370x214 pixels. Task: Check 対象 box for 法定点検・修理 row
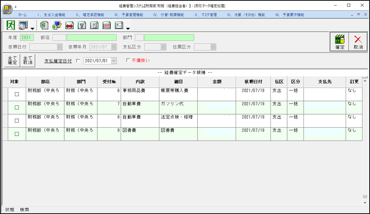point(17,120)
